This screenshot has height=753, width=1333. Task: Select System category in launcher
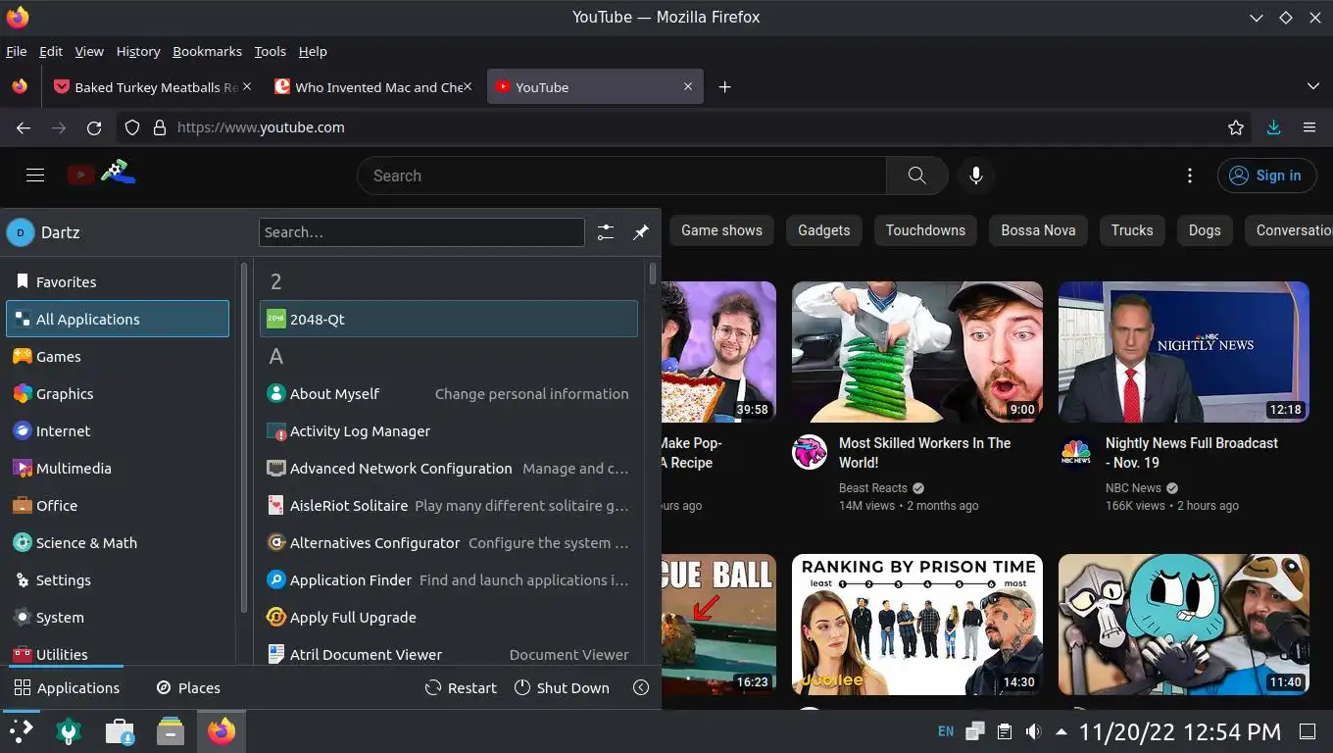(x=118, y=617)
